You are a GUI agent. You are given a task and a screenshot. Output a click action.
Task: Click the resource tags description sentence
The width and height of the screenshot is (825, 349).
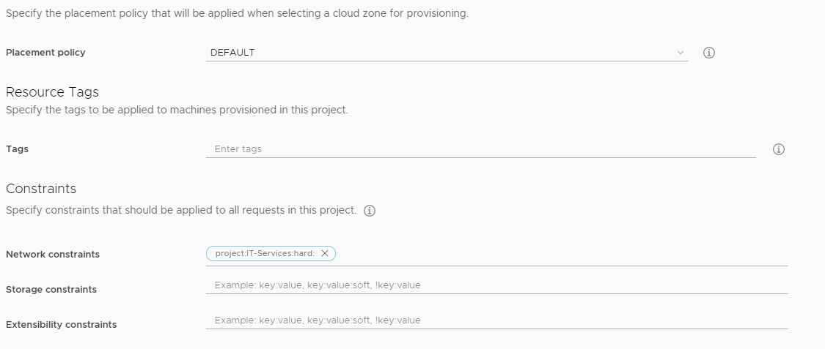click(x=177, y=110)
